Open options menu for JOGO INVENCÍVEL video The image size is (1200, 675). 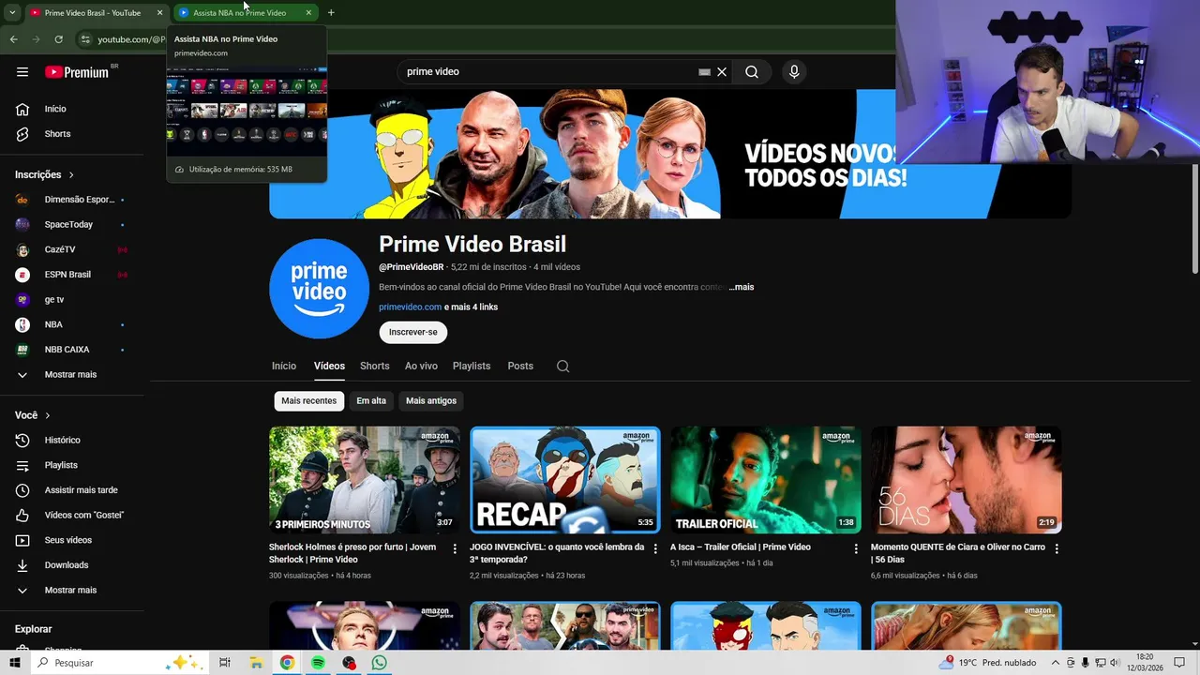(x=655, y=548)
